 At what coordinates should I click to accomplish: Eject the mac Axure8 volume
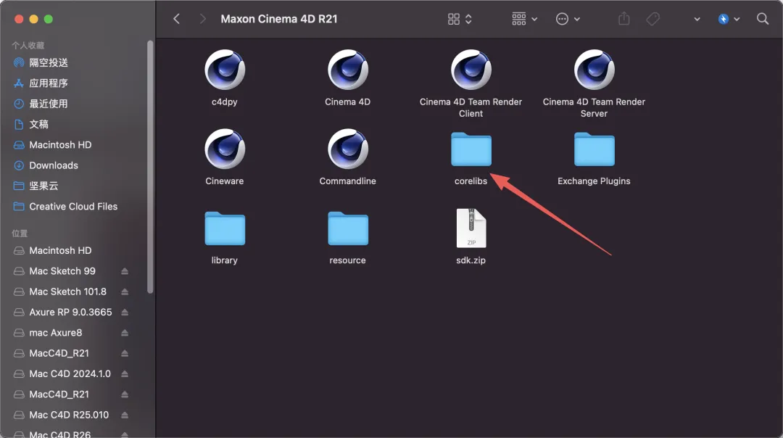125,333
